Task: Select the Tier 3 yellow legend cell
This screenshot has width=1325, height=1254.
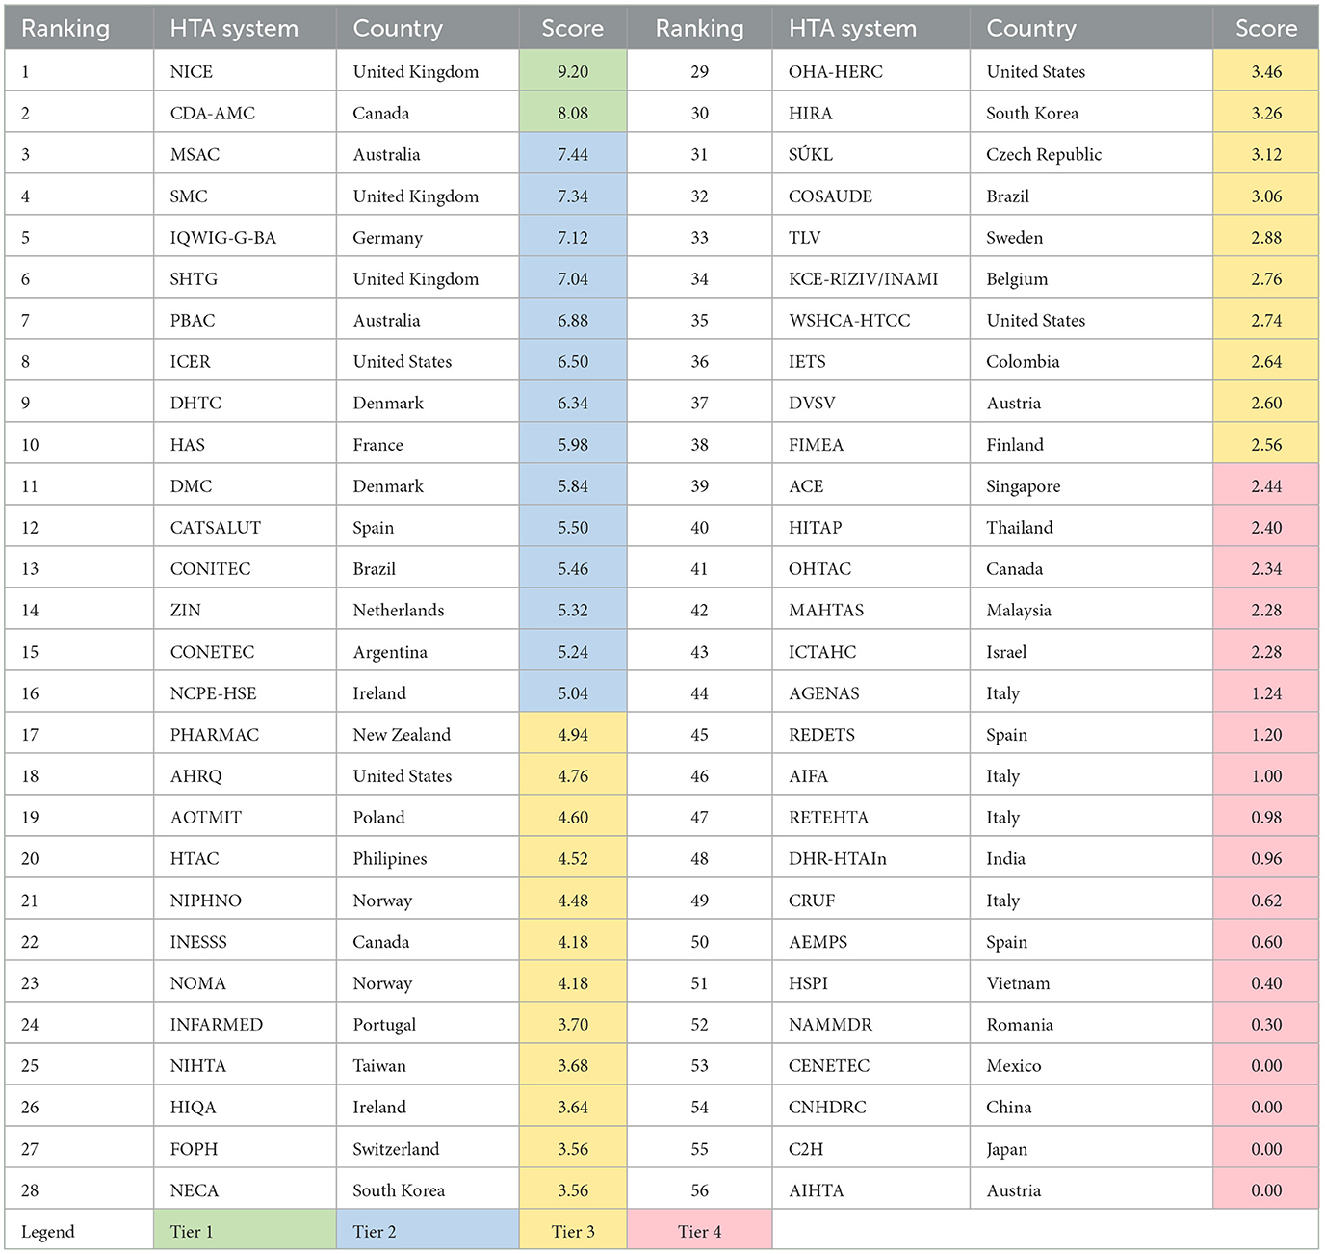Action: [573, 1231]
